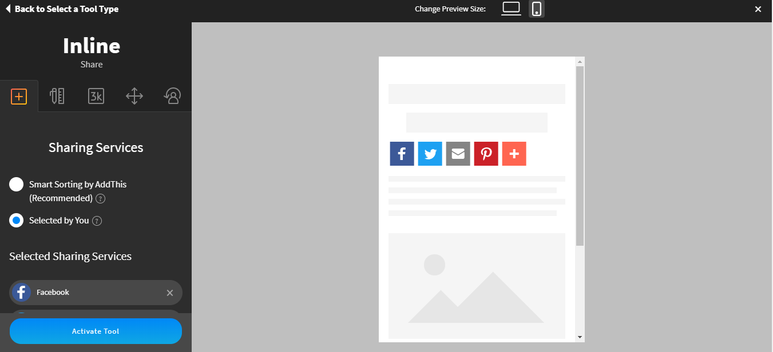Screen dimensions: 773x352
Task: Go back to Select a Tool Type
Action: (62, 9)
